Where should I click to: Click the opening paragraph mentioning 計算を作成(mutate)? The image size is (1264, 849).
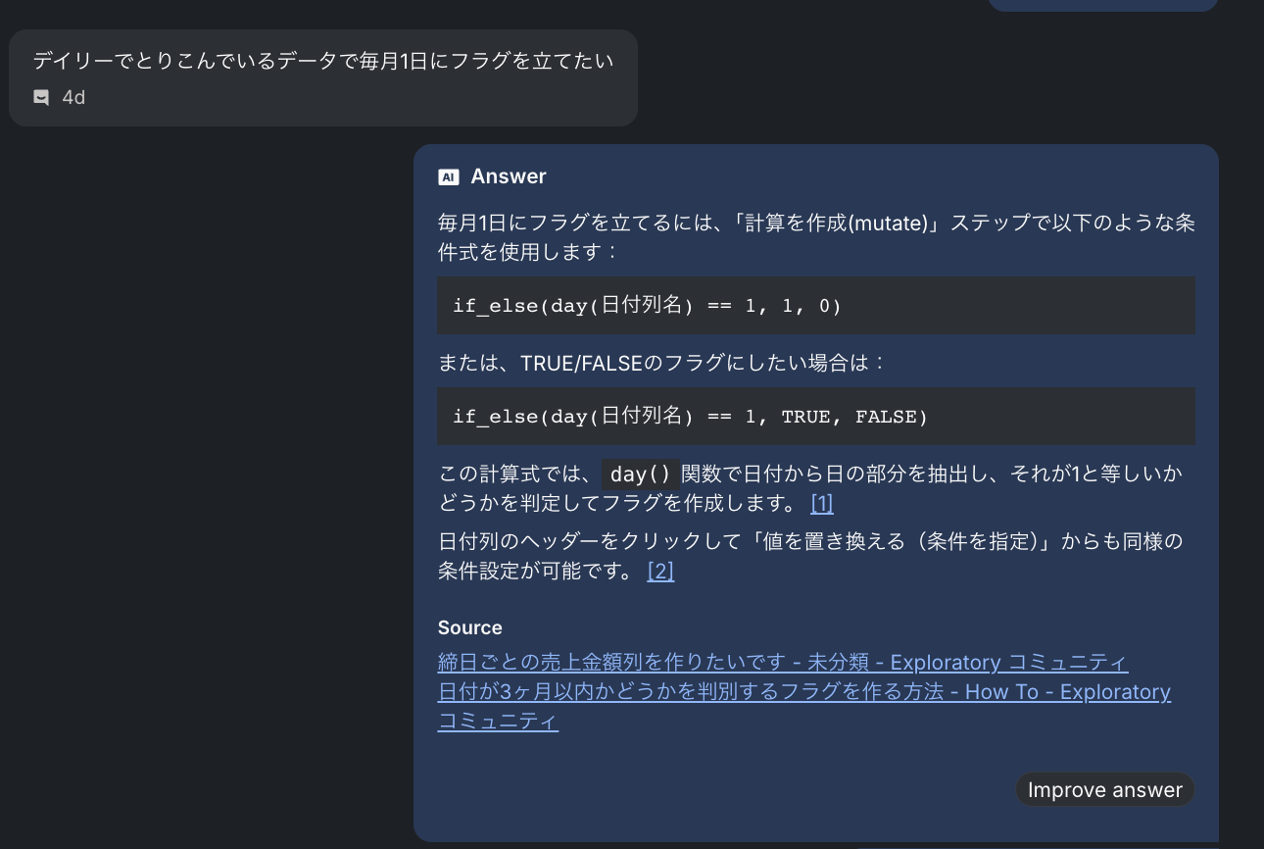click(x=815, y=236)
